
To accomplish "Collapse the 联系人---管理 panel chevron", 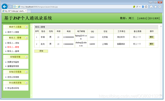I will pyautogui.click(x=26, y=38).
